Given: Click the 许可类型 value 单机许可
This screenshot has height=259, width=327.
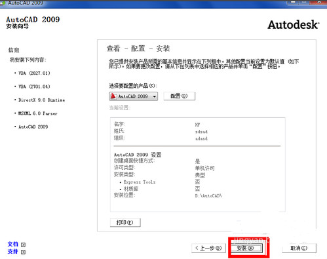Looking at the screenshot, I should point(204,168).
